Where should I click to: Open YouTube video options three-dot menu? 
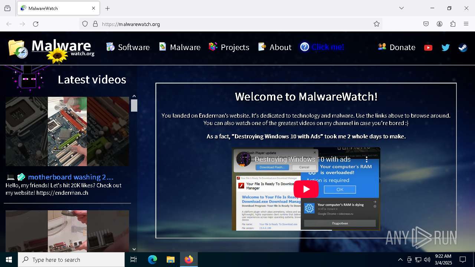pyautogui.click(x=367, y=159)
